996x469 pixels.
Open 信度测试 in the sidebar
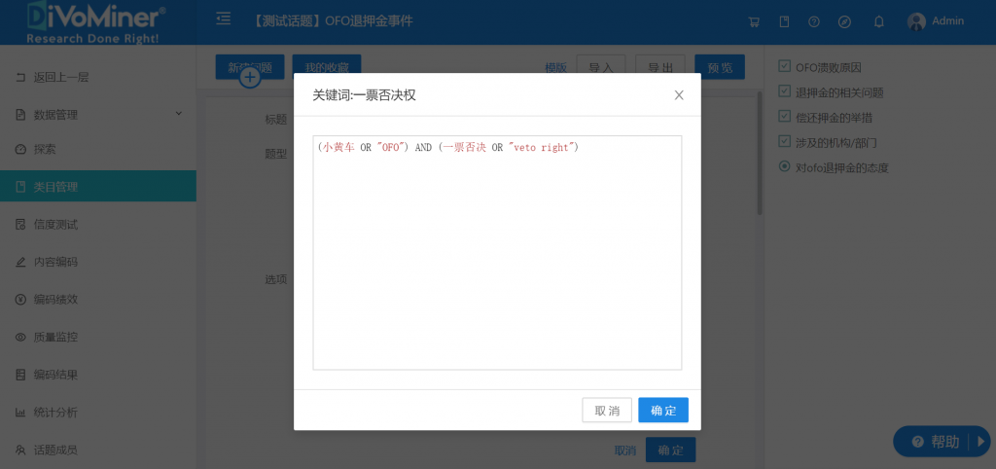coord(55,225)
